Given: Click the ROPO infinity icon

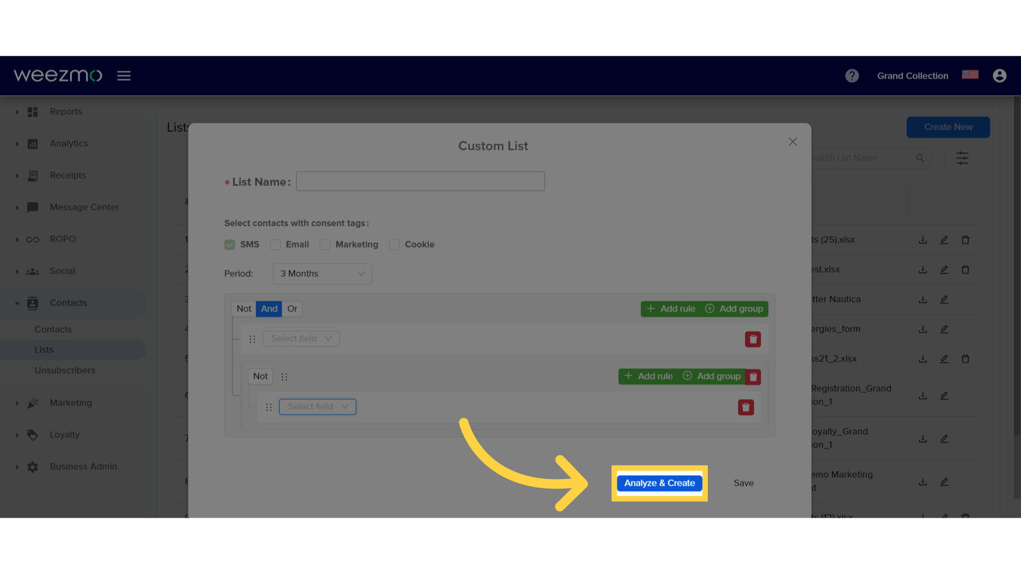Looking at the screenshot, I should point(32,239).
